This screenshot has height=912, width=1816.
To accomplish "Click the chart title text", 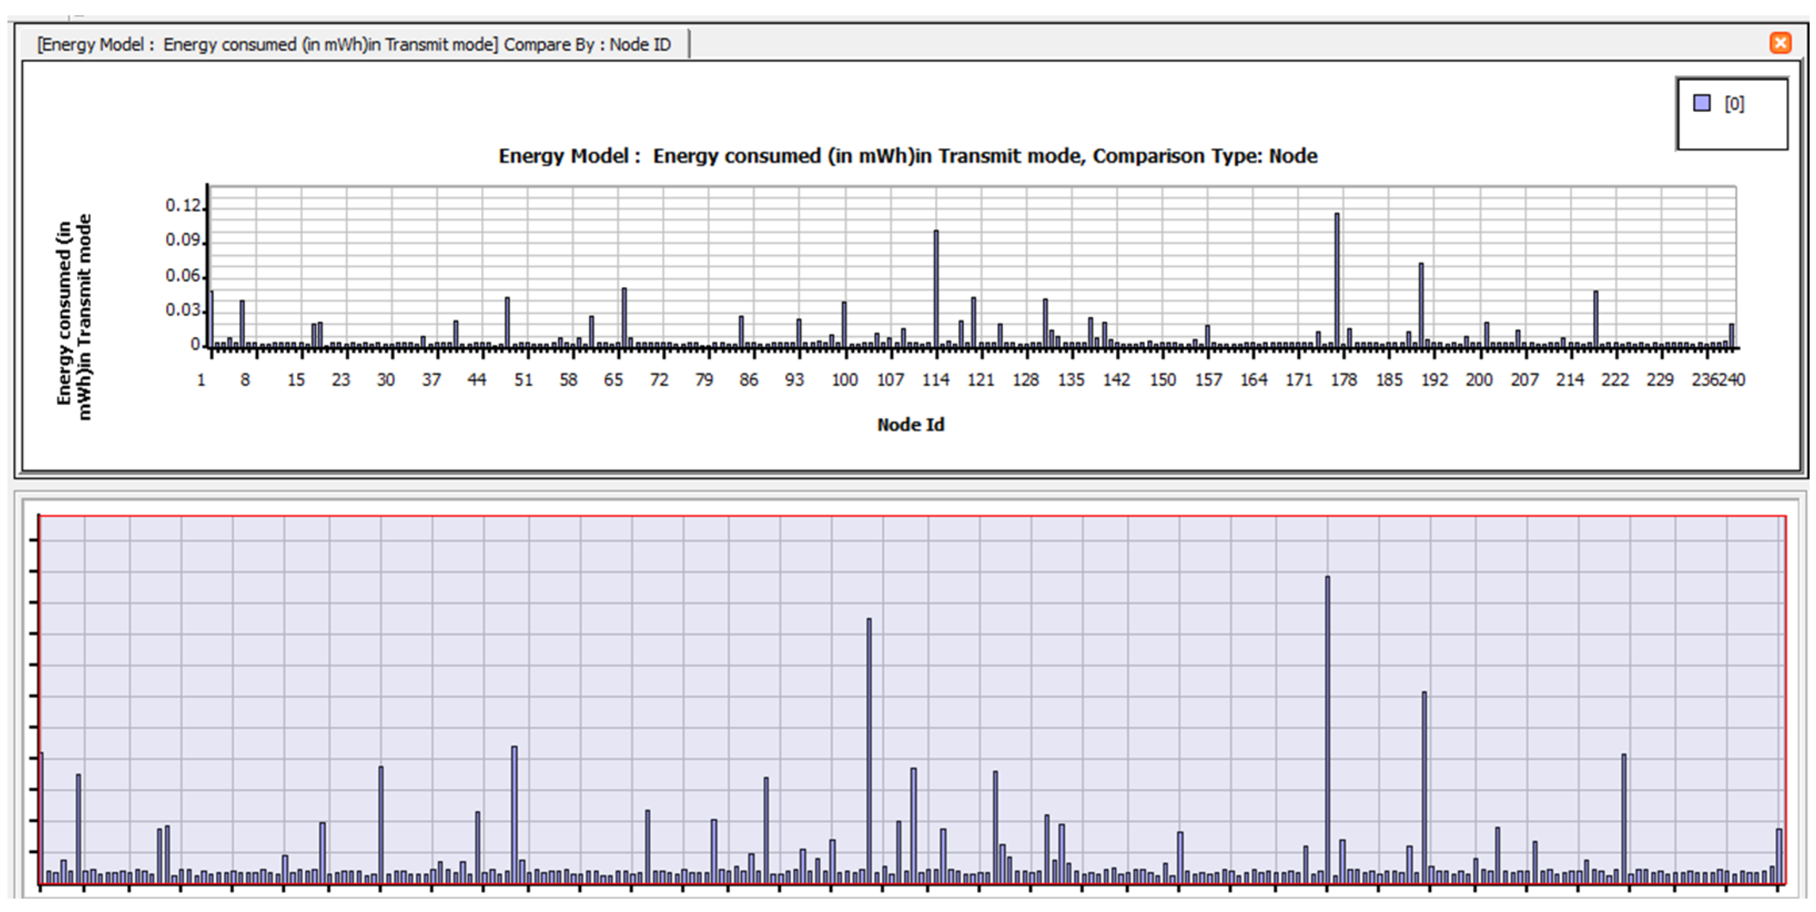I will 907,156.
